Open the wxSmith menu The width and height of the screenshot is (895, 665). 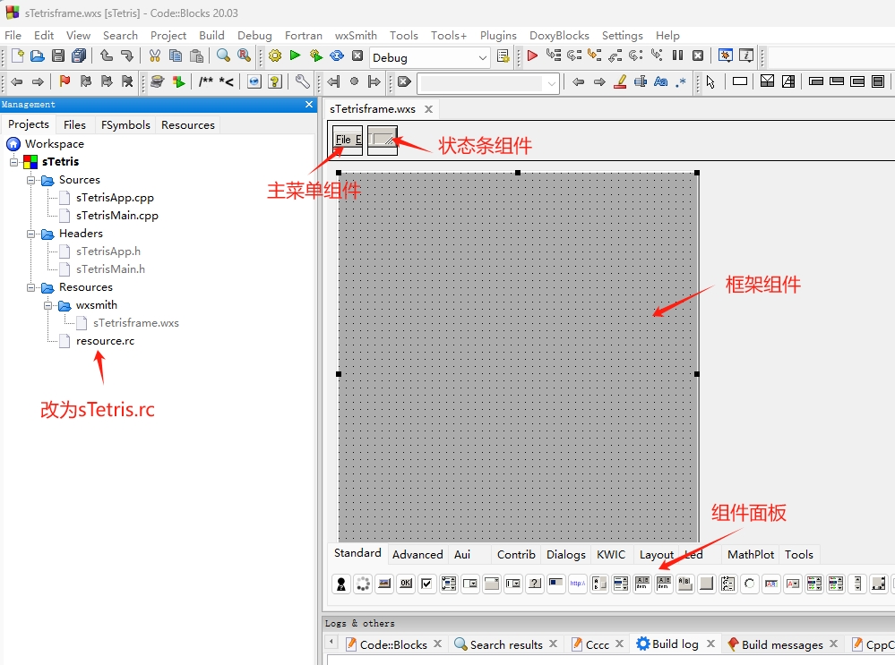pyautogui.click(x=356, y=35)
